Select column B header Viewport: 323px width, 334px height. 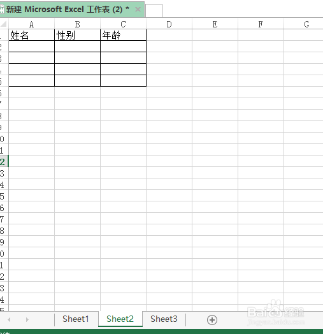77,24
